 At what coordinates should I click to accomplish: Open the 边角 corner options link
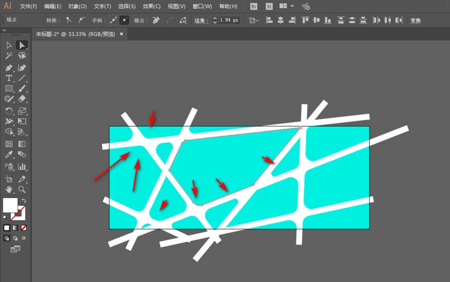click(201, 20)
